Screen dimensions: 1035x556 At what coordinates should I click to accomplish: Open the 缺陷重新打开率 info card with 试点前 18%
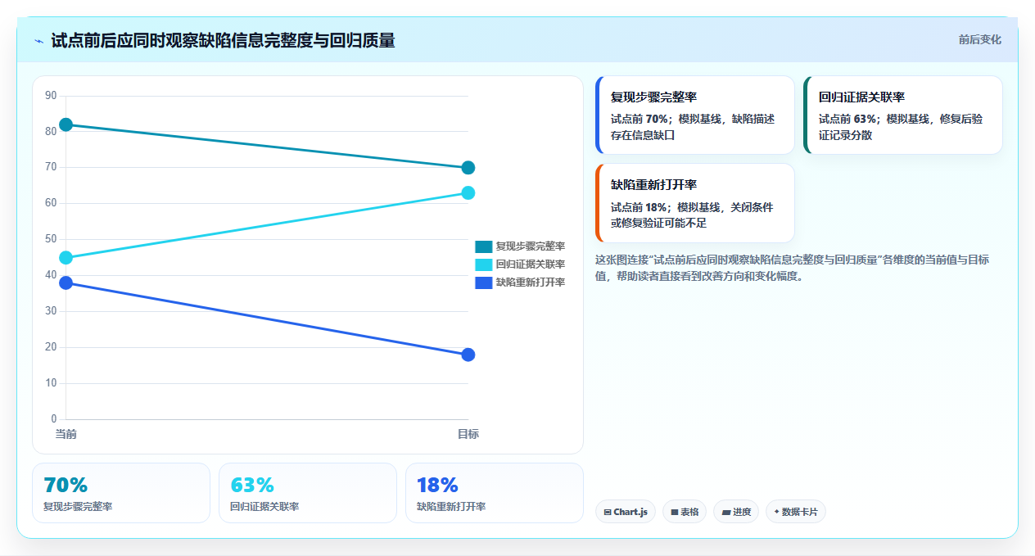click(695, 203)
